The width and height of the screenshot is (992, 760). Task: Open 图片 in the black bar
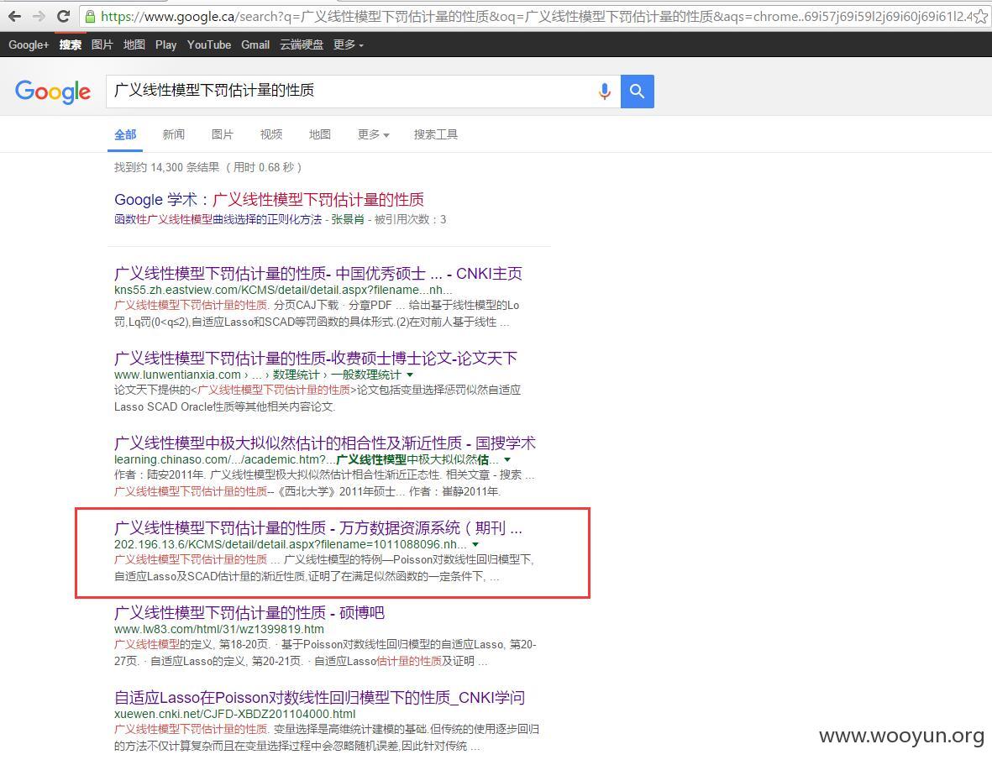point(102,45)
